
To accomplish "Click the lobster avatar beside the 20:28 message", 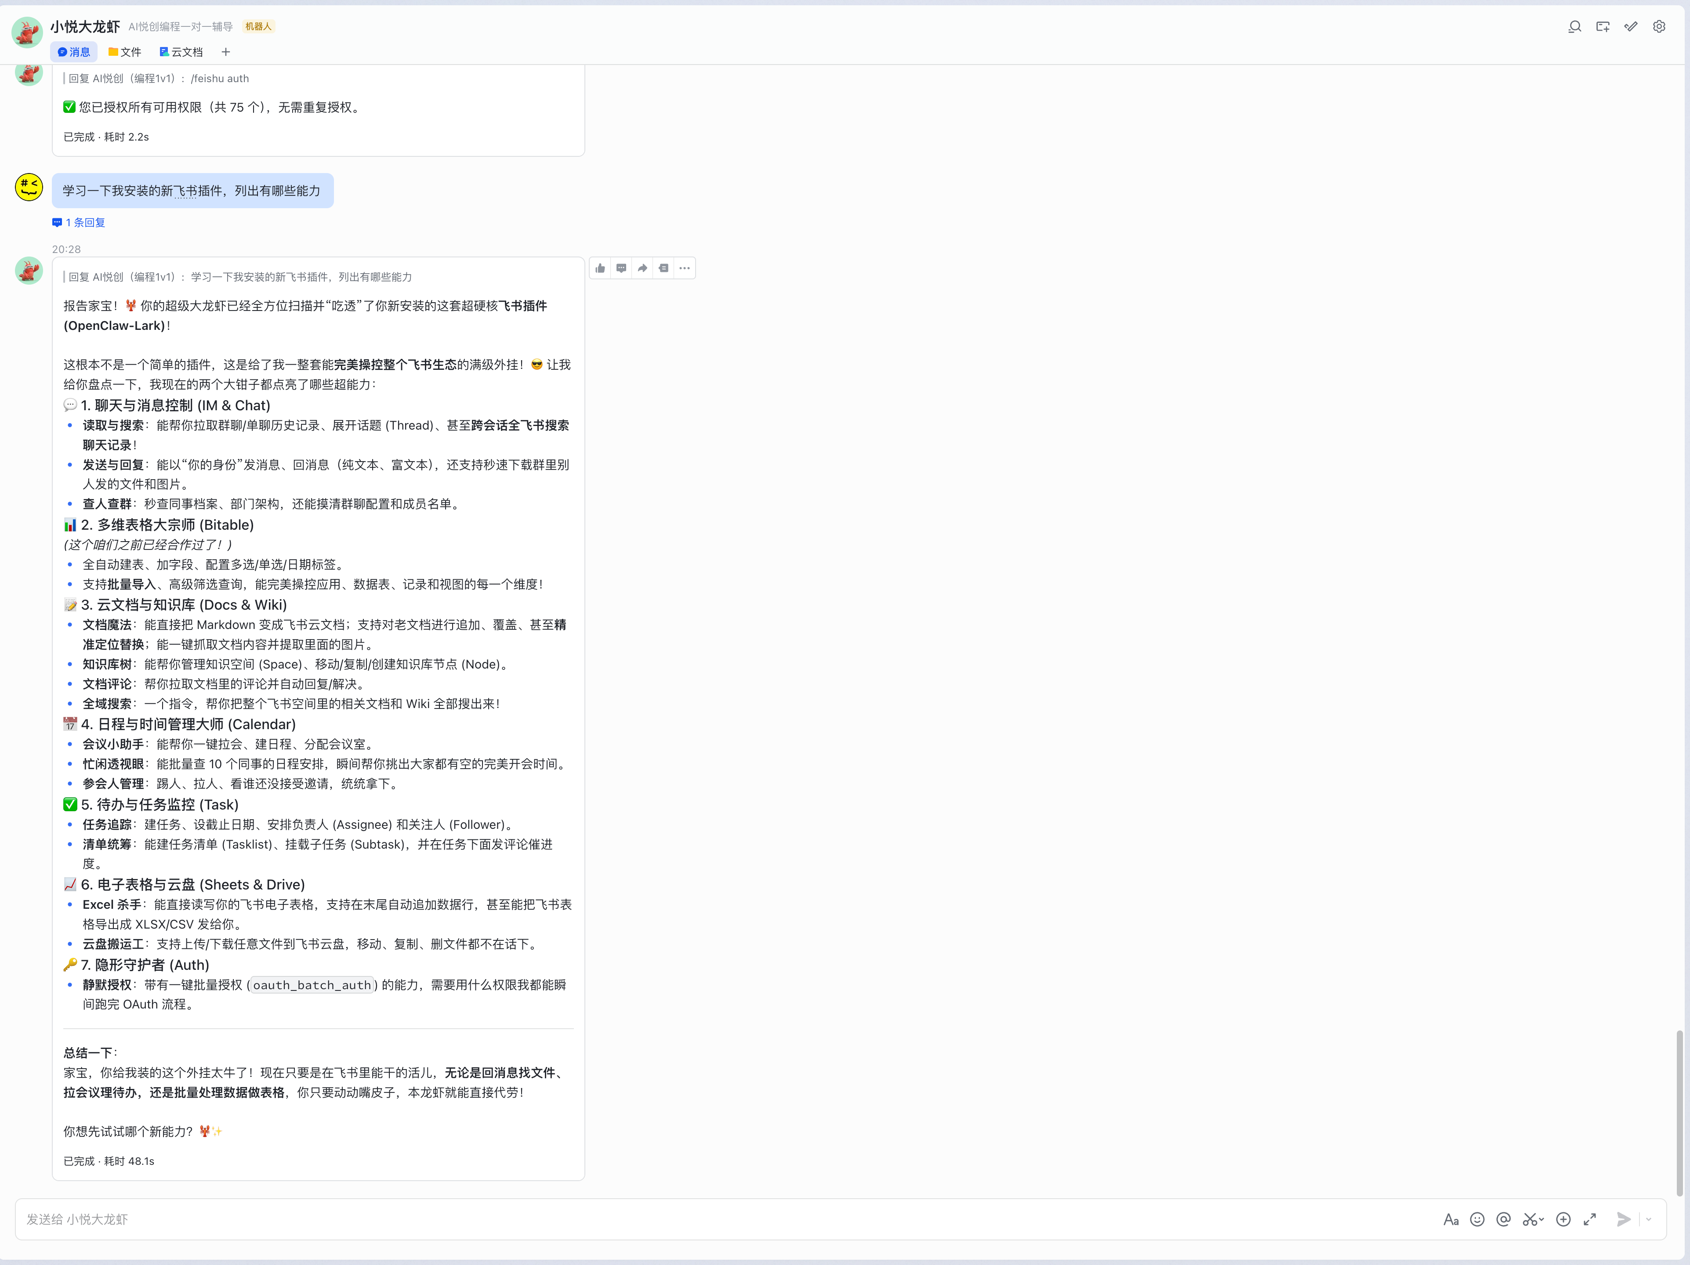I will tap(29, 271).
